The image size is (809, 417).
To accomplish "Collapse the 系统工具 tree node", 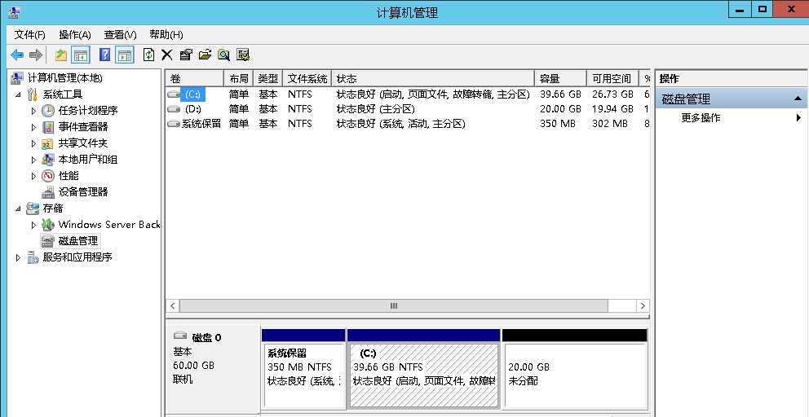I will (19, 94).
